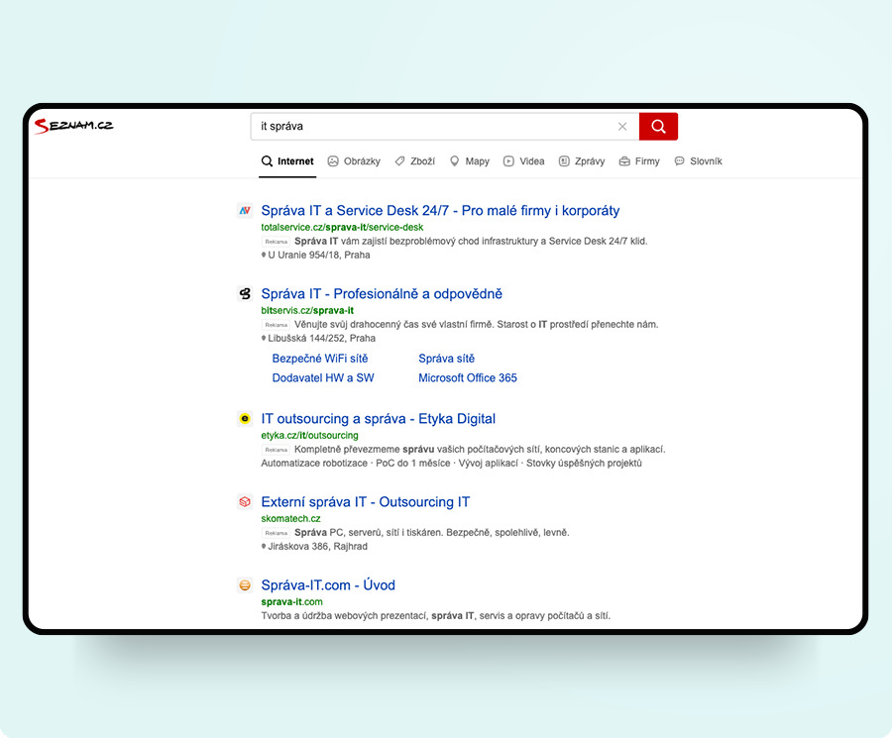Click the Reklama badge in totalservice result
Image resolution: width=892 pixels, height=738 pixels.
[276, 242]
